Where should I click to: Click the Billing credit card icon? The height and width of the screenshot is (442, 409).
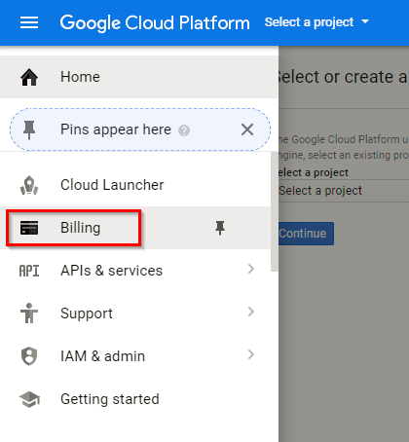[x=29, y=228]
